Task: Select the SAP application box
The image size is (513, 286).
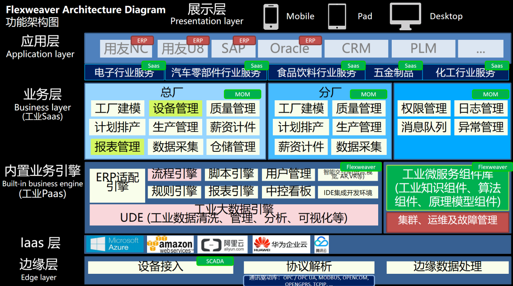Action: click(233, 49)
